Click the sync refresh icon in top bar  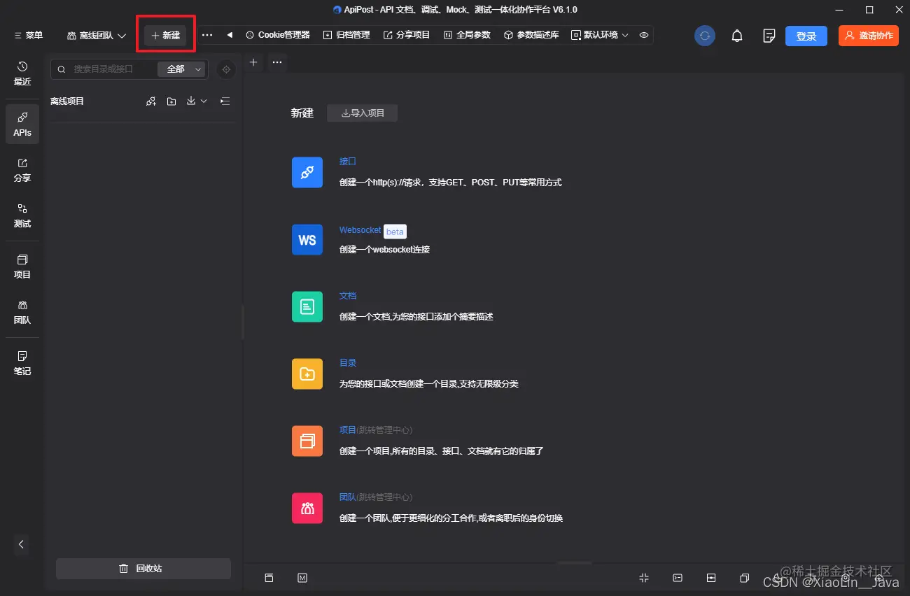click(x=704, y=35)
